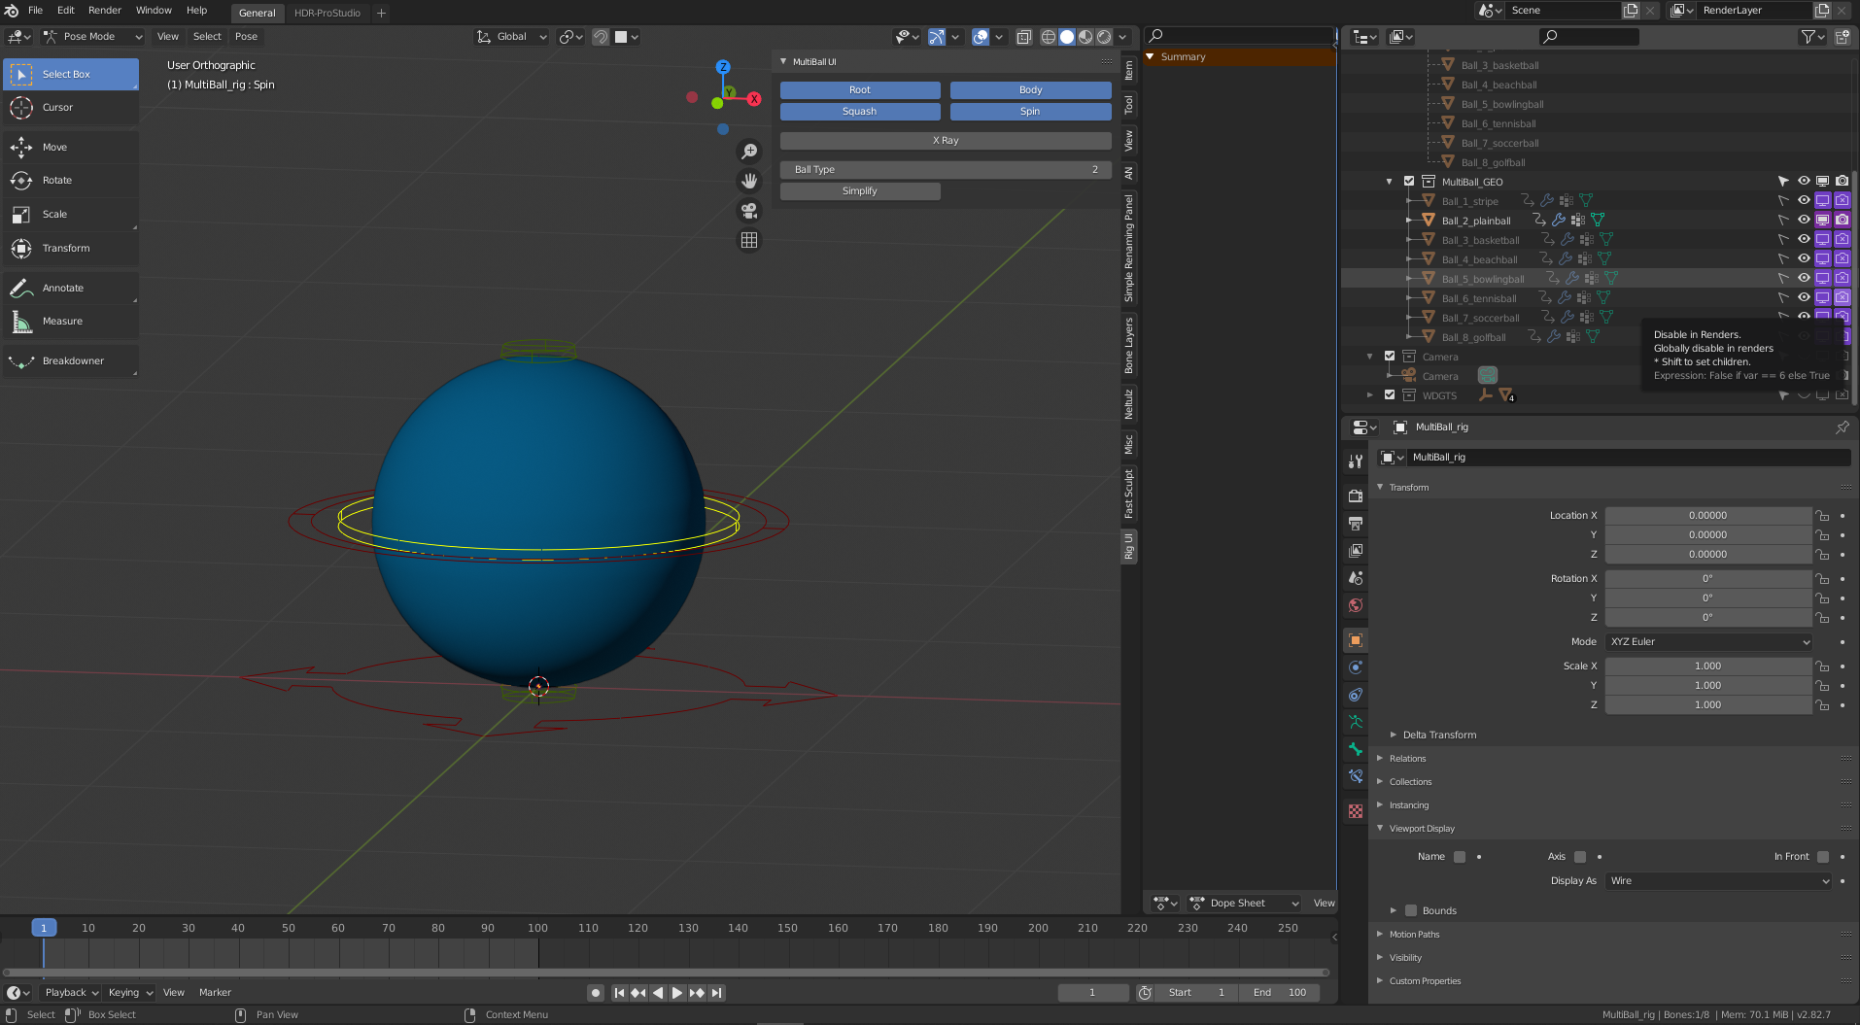
Task: Hide Ball_2_plainball in viewport via eye icon
Action: [x=1804, y=221]
